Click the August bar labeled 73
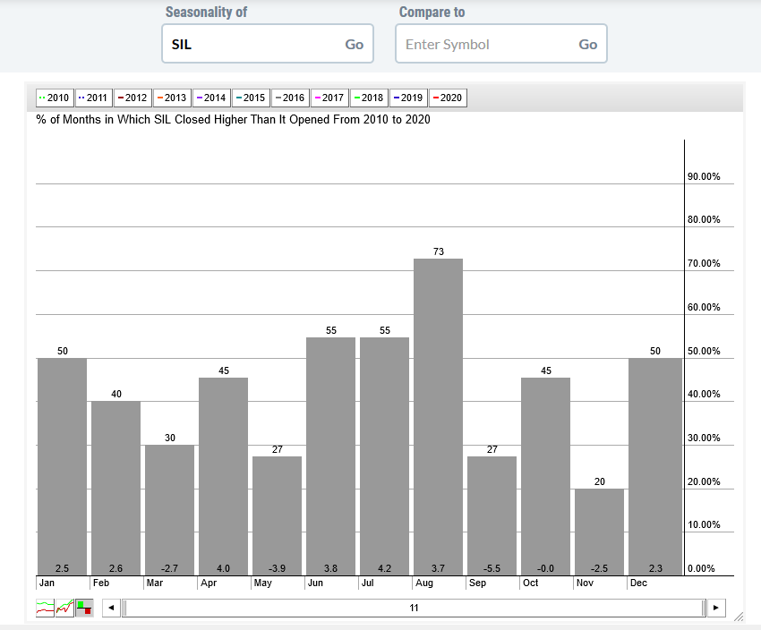761x630 pixels. tap(439, 417)
